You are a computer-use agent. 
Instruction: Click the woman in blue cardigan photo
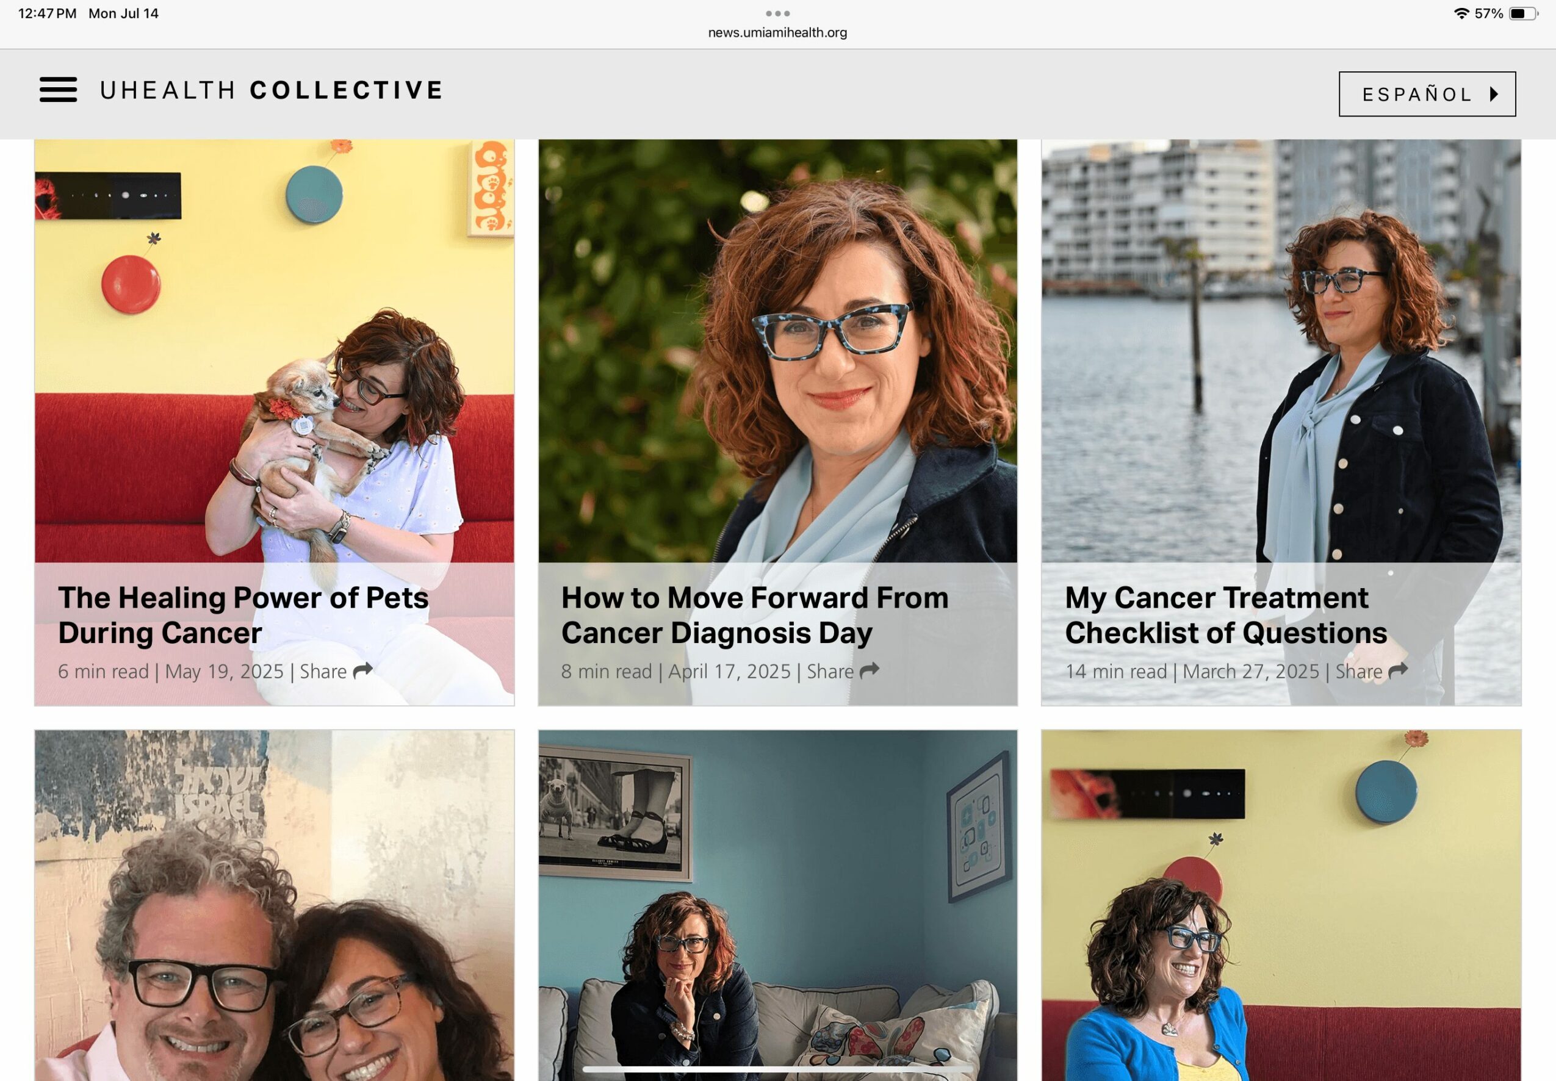[x=1281, y=905]
